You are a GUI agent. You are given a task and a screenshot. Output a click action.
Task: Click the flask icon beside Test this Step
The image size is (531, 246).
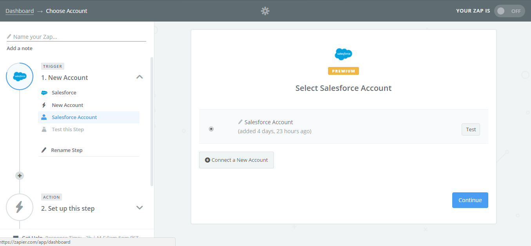[44, 129]
